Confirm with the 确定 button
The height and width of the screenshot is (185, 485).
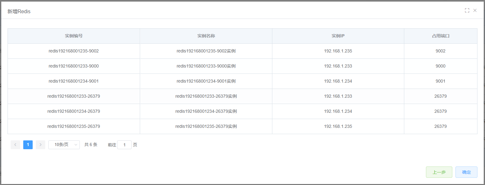coord(466,172)
